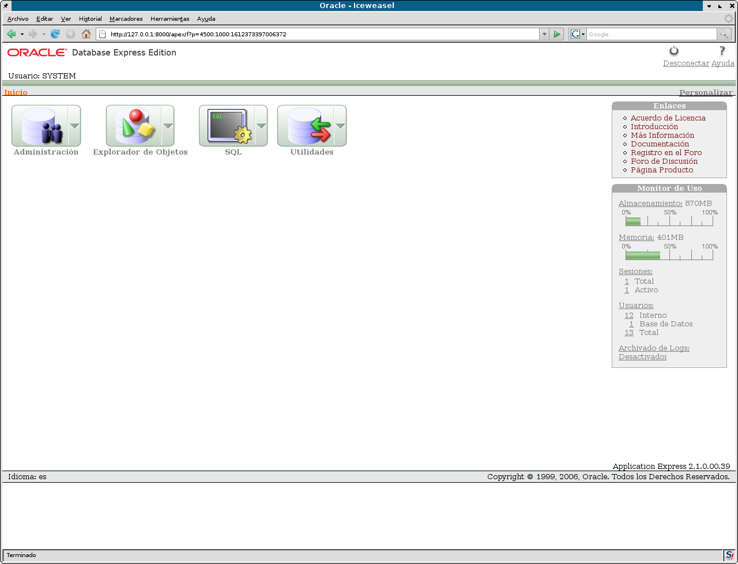Open the Ayuda menu in menu bar
Image resolution: width=738 pixels, height=564 pixels.
click(206, 19)
